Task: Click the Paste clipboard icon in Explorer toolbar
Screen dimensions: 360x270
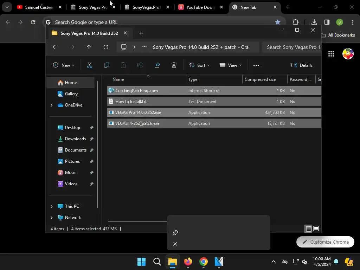Action: (x=123, y=65)
